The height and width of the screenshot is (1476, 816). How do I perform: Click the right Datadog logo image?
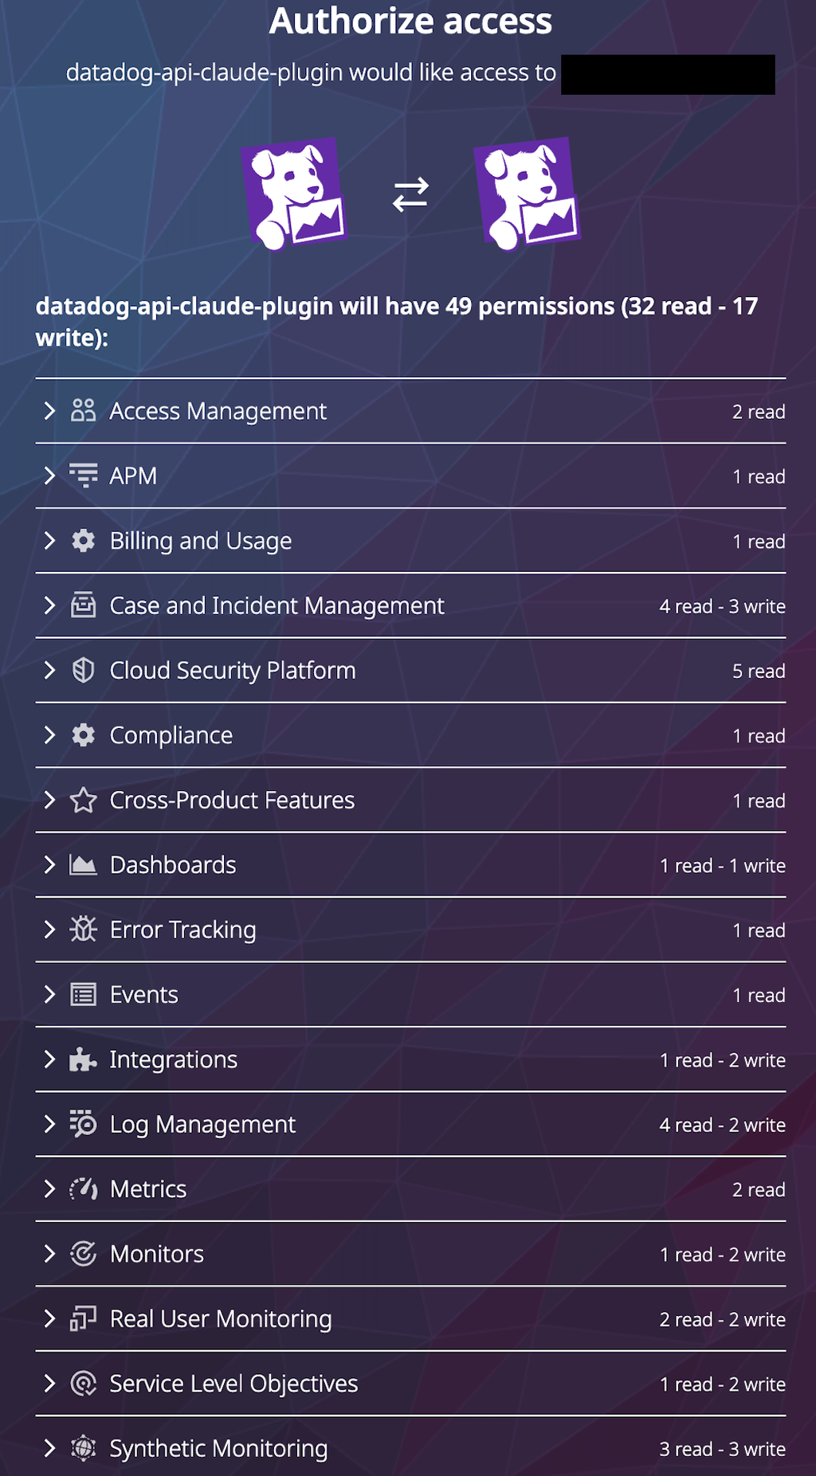[x=527, y=194]
